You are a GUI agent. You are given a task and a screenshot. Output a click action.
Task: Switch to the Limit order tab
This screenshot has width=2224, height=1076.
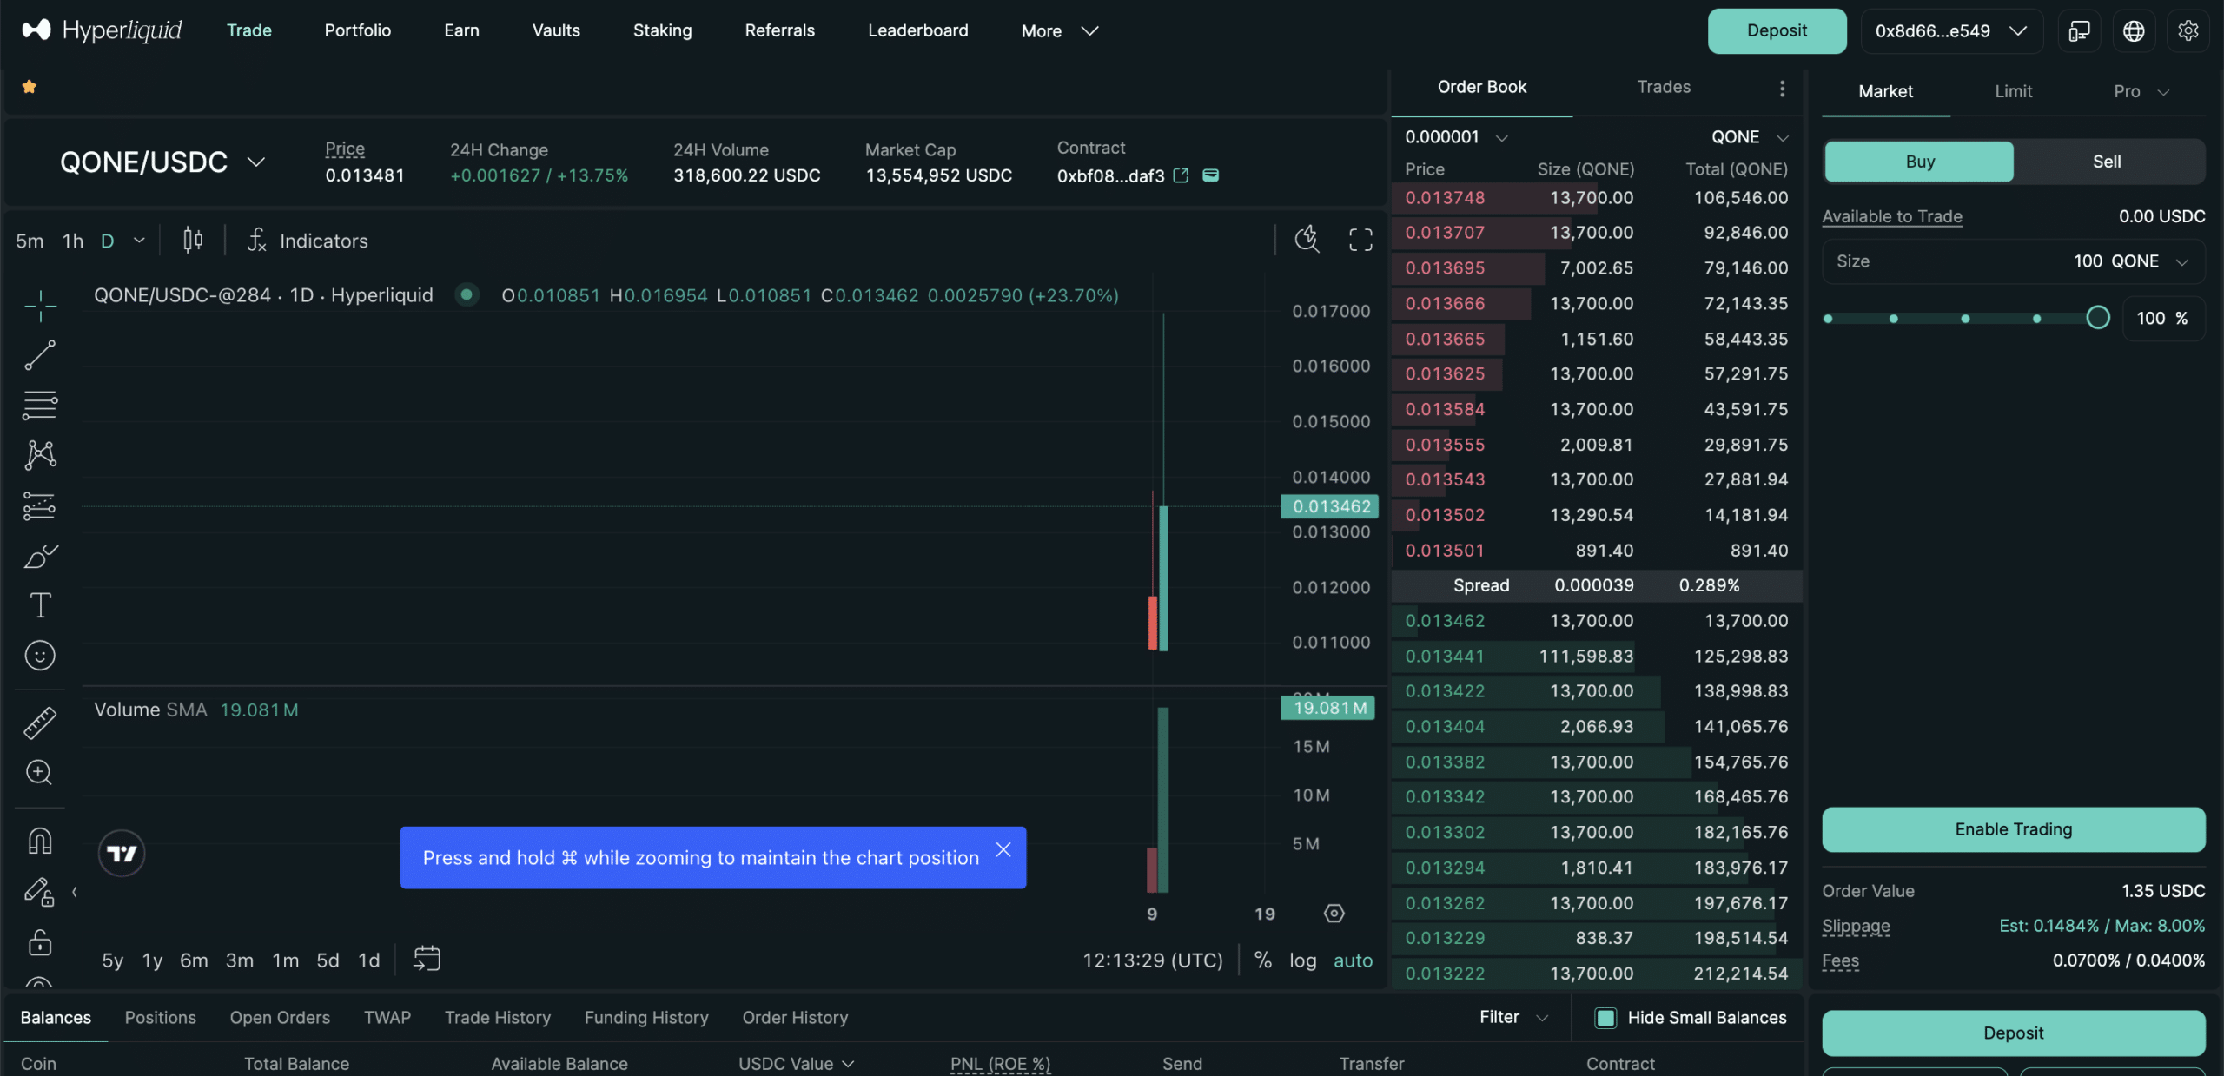click(x=2013, y=91)
